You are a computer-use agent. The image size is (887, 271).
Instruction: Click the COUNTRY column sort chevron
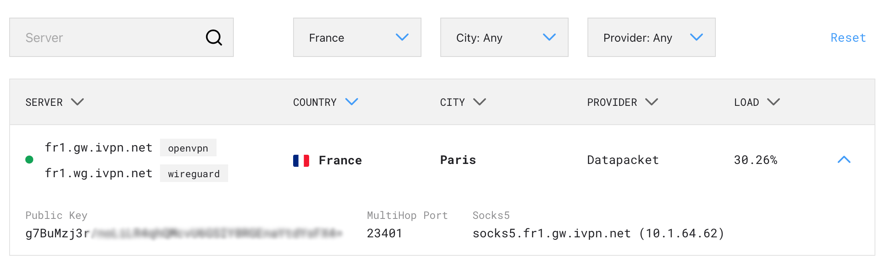click(352, 102)
